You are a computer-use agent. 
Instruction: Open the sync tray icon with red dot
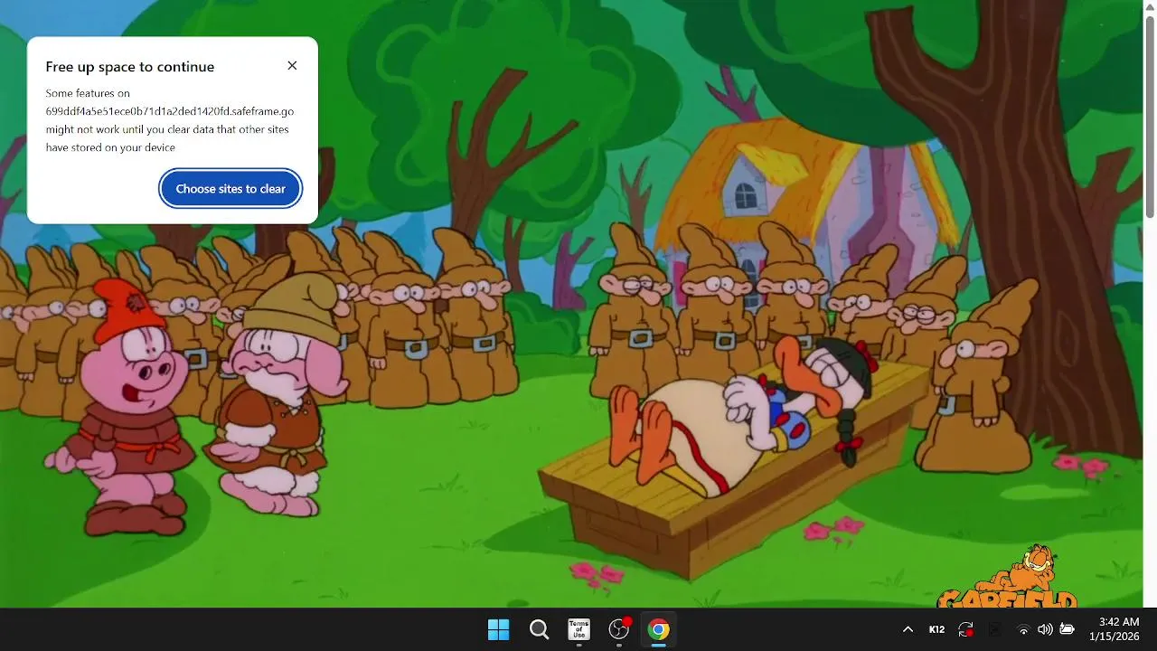tap(965, 629)
